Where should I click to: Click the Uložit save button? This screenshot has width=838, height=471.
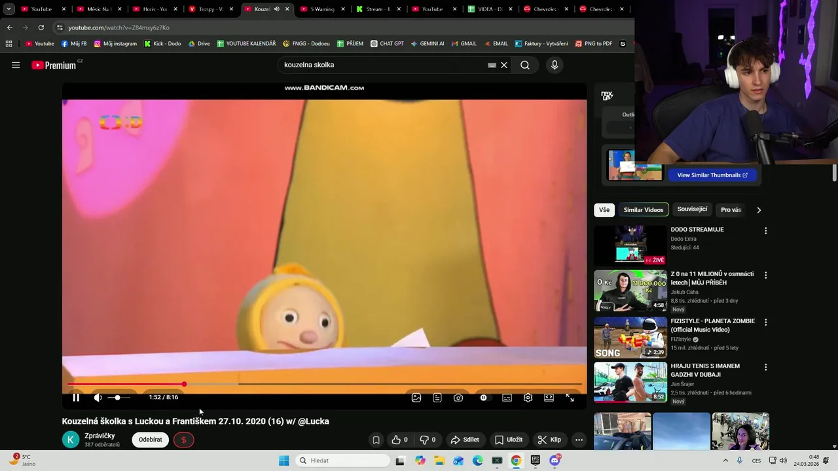click(x=509, y=440)
